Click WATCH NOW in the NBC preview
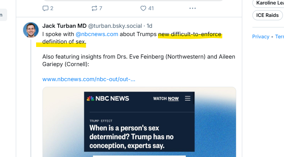 coord(166,98)
